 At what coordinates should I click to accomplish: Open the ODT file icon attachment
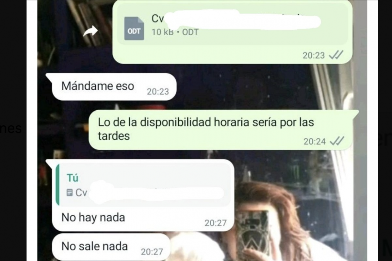coord(134,28)
